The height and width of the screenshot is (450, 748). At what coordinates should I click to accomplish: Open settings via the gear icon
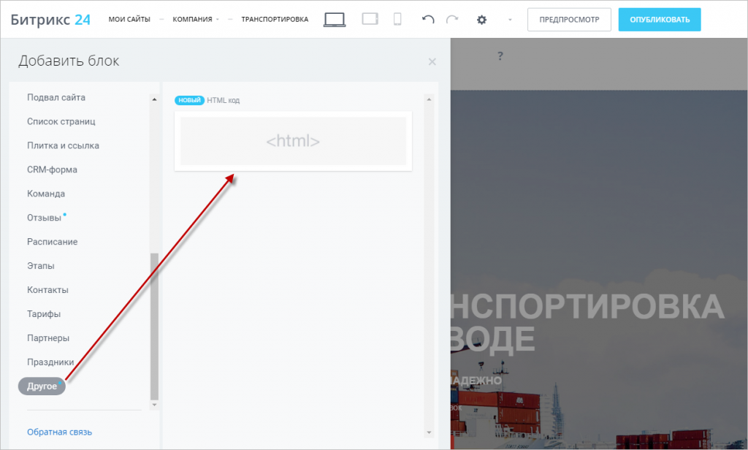pos(482,20)
